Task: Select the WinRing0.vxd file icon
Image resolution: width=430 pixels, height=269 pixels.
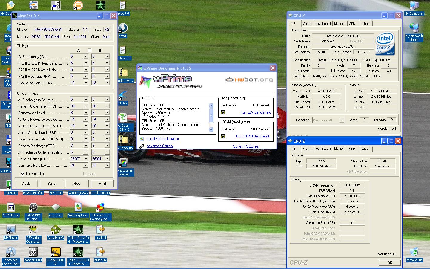Action: (x=78, y=207)
